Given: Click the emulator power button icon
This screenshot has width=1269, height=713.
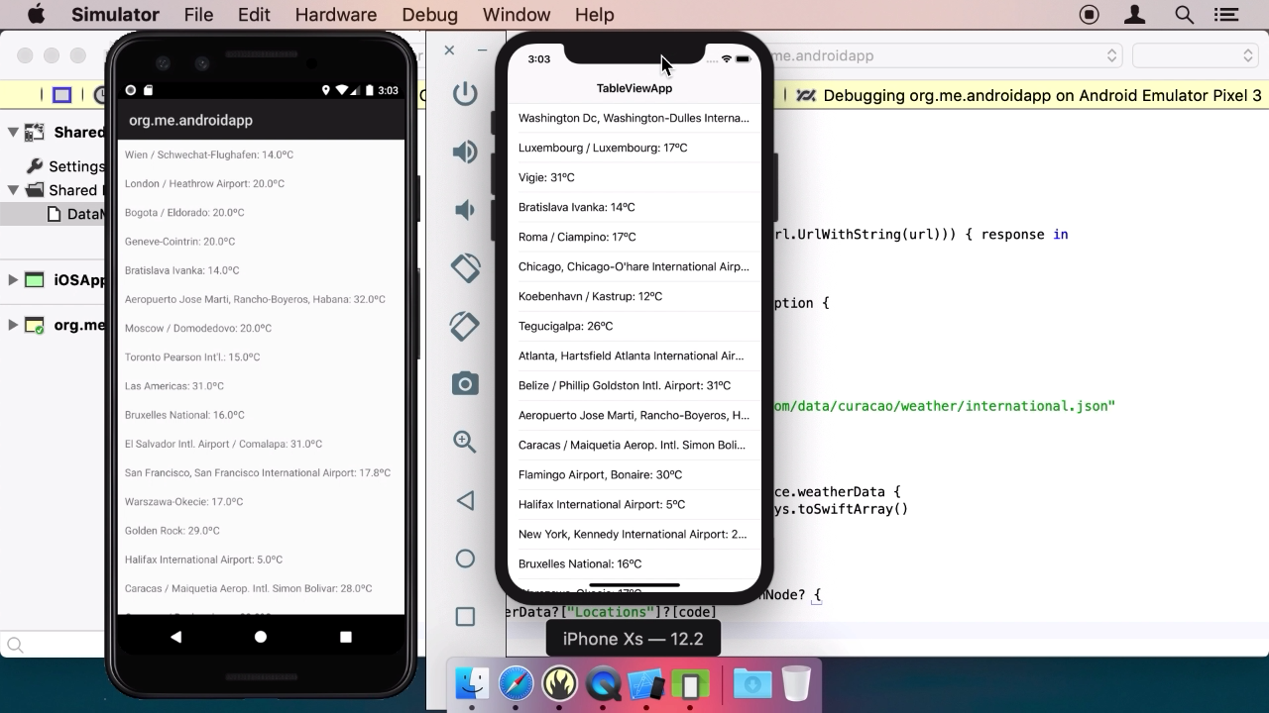Looking at the screenshot, I should pyautogui.click(x=465, y=94).
